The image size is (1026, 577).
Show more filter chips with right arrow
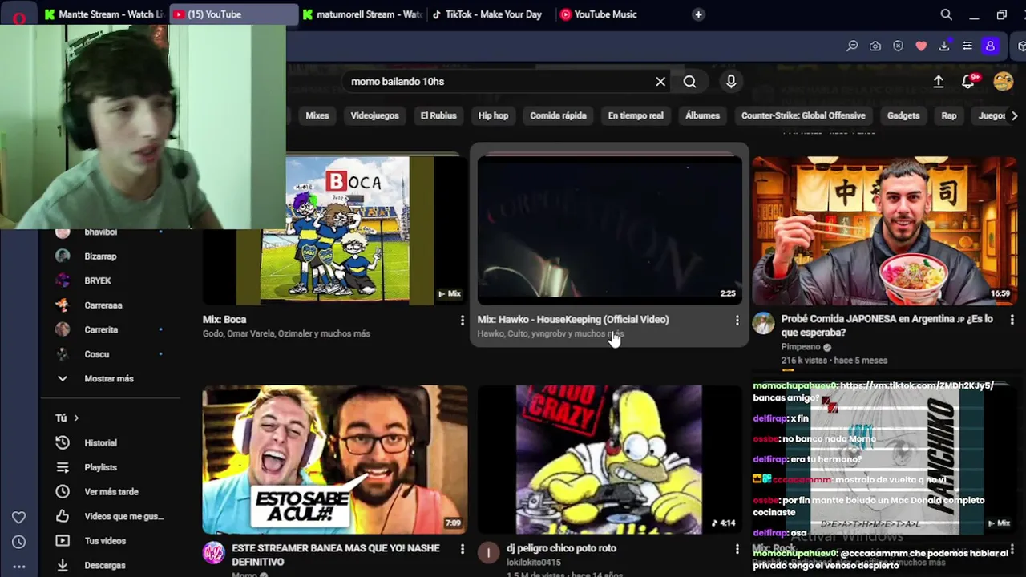point(1014,115)
